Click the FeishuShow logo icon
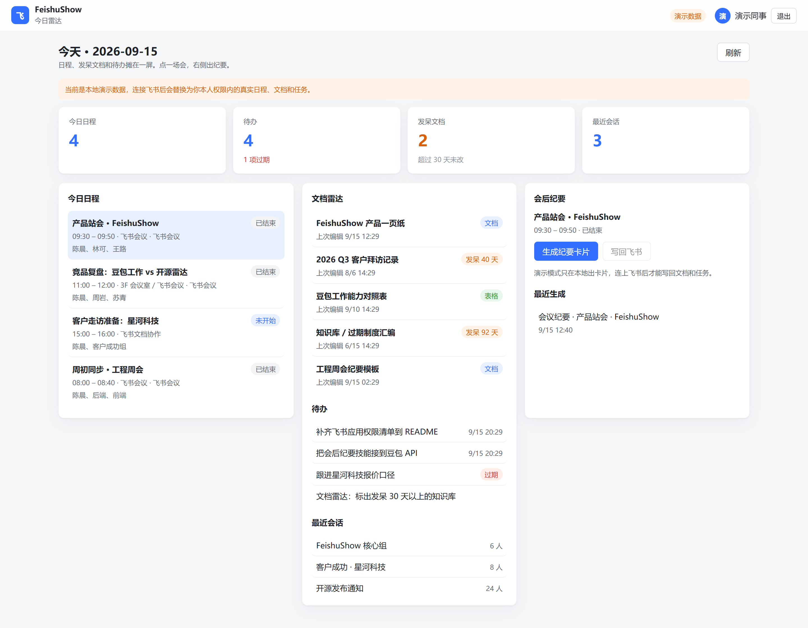808x628 pixels. point(20,15)
